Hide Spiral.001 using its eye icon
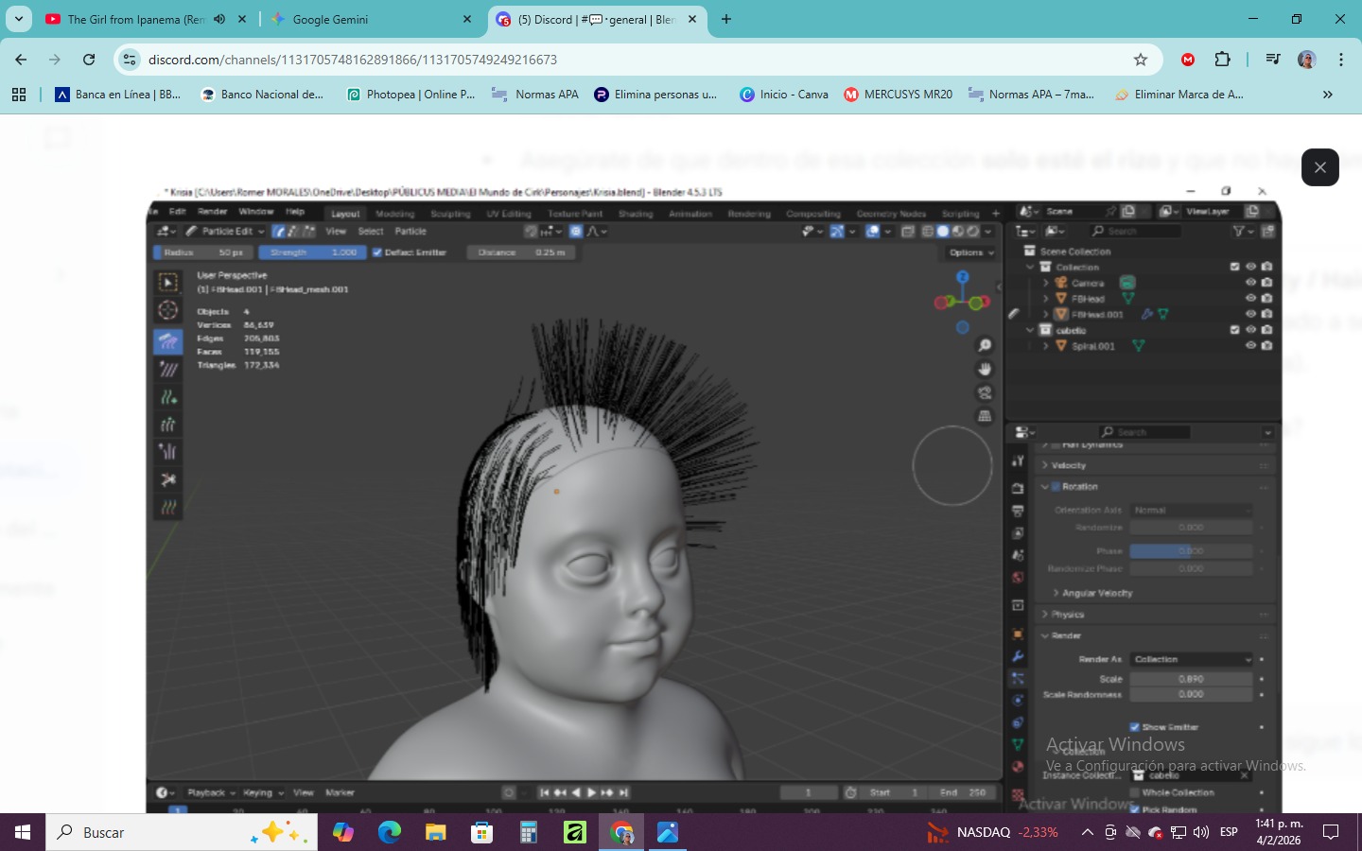 (x=1250, y=346)
